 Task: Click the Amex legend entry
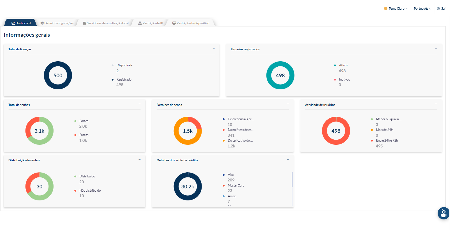click(229, 196)
